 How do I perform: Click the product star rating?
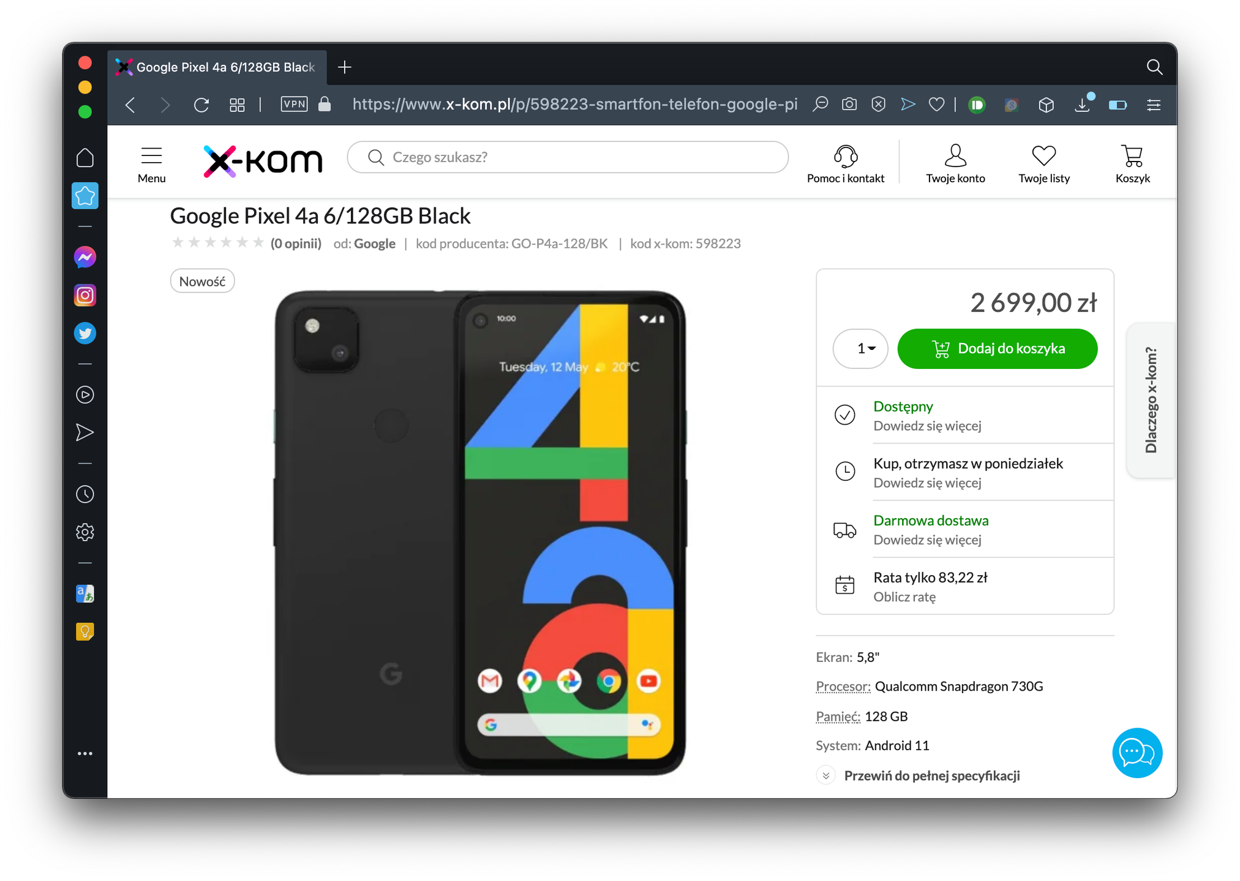coord(217,243)
